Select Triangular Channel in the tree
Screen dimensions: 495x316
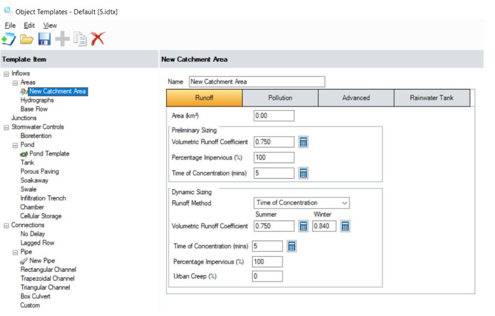45,288
